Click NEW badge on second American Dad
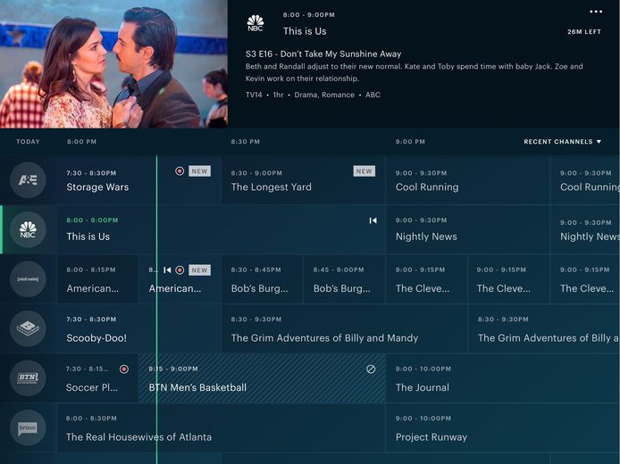The width and height of the screenshot is (620, 464). [199, 270]
